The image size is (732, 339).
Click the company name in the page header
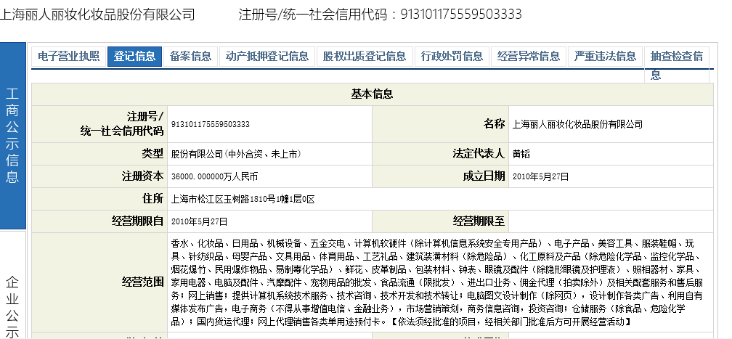pyautogui.click(x=98, y=14)
